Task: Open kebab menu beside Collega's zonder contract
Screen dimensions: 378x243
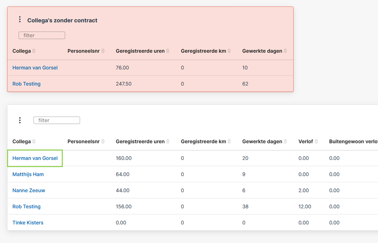Action: 20,19
